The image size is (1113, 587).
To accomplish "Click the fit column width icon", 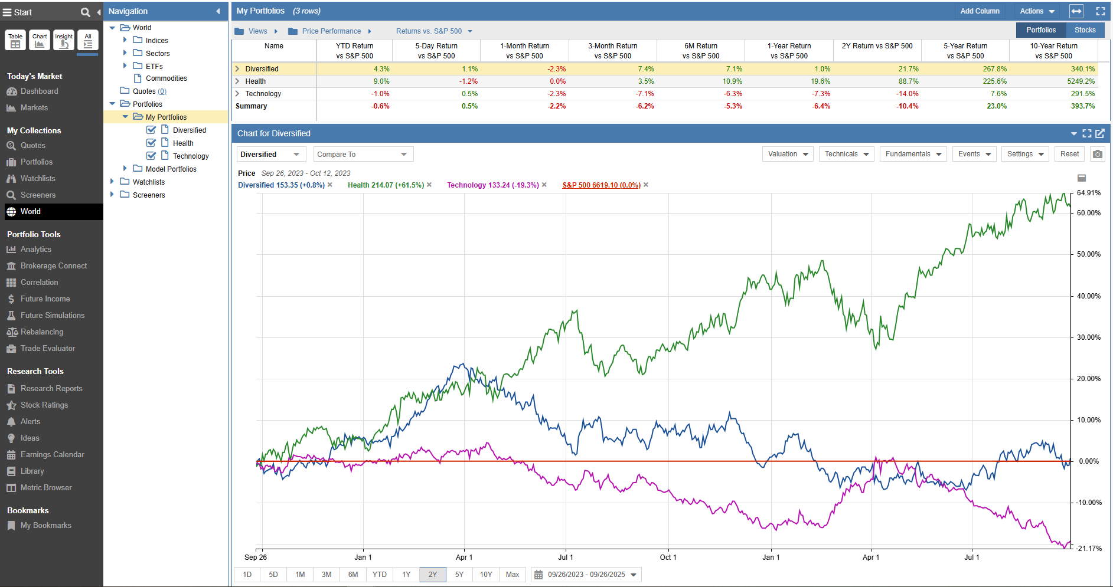I will [1076, 11].
